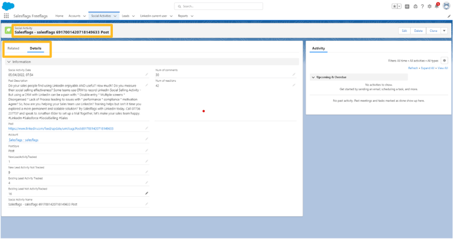The height and width of the screenshot is (239, 453).
Task: Open the Reports tab
Action: [x=183, y=16]
